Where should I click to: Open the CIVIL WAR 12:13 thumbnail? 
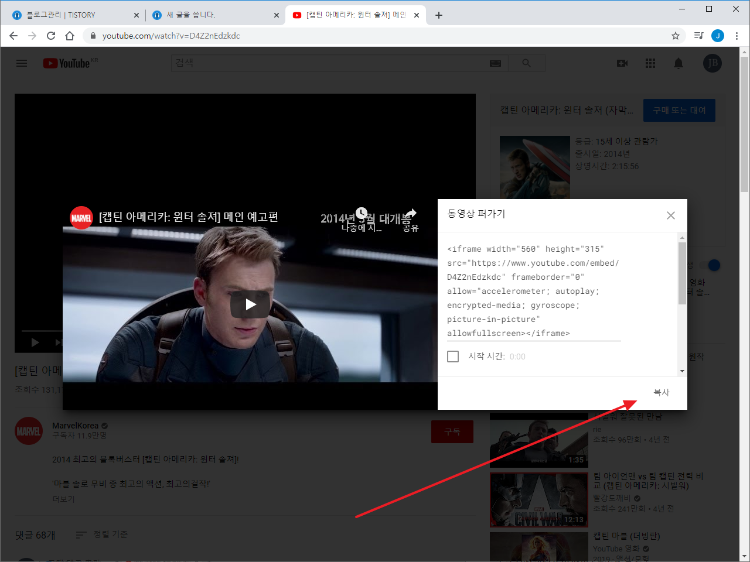coord(539,500)
